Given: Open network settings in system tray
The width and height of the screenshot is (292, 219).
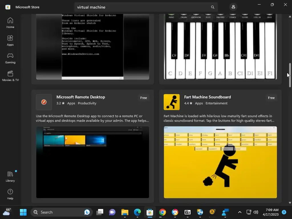Looking at the screenshot, I should [x=249, y=212].
